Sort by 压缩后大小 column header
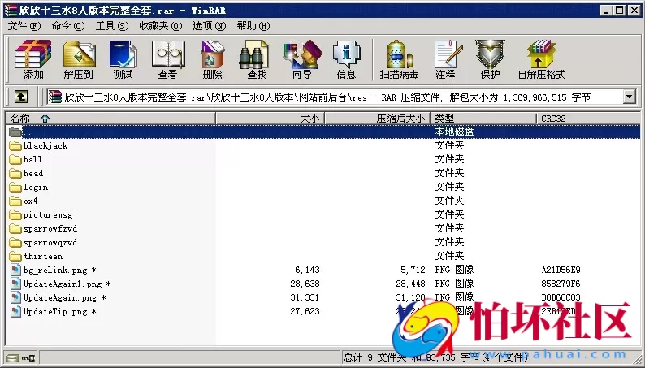645x368 pixels. 377,119
